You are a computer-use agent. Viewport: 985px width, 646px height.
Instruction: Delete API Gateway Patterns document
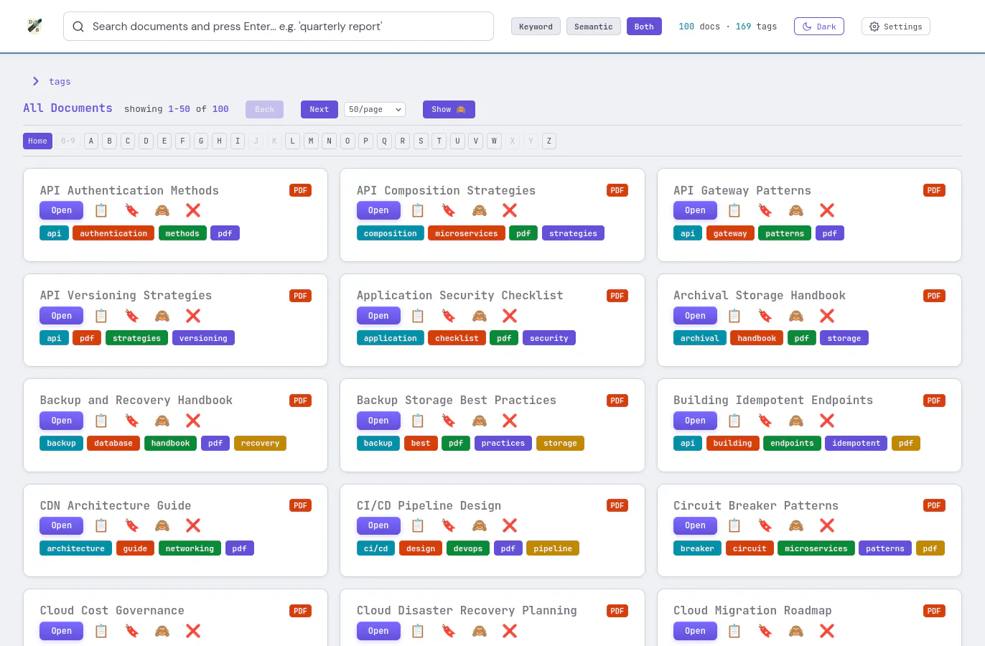pyautogui.click(x=827, y=210)
